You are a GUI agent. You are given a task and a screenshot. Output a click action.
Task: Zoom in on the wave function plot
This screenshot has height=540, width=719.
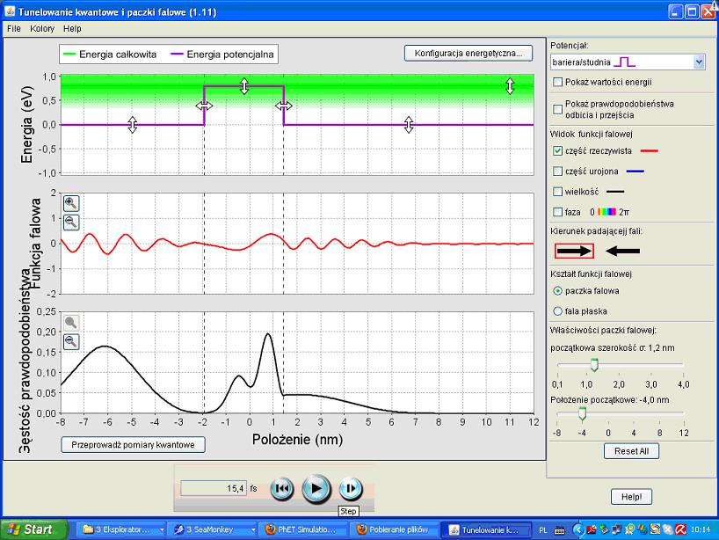(71, 203)
